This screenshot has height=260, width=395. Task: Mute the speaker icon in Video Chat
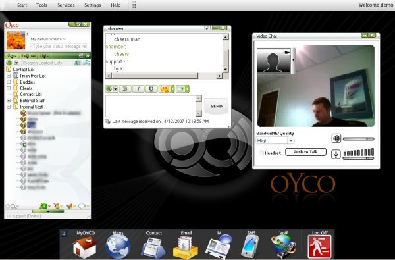[x=336, y=138]
